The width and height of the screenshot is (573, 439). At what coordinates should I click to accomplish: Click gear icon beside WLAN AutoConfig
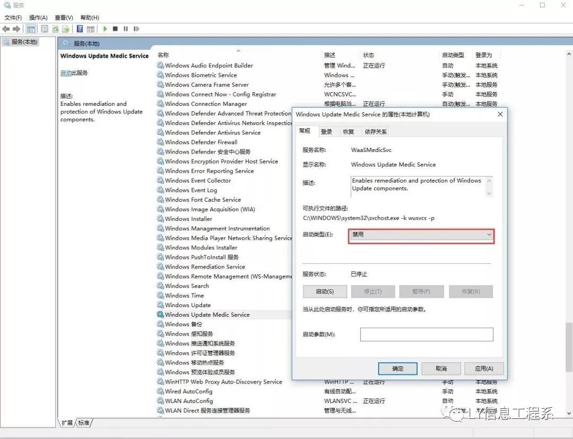click(x=160, y=400)
